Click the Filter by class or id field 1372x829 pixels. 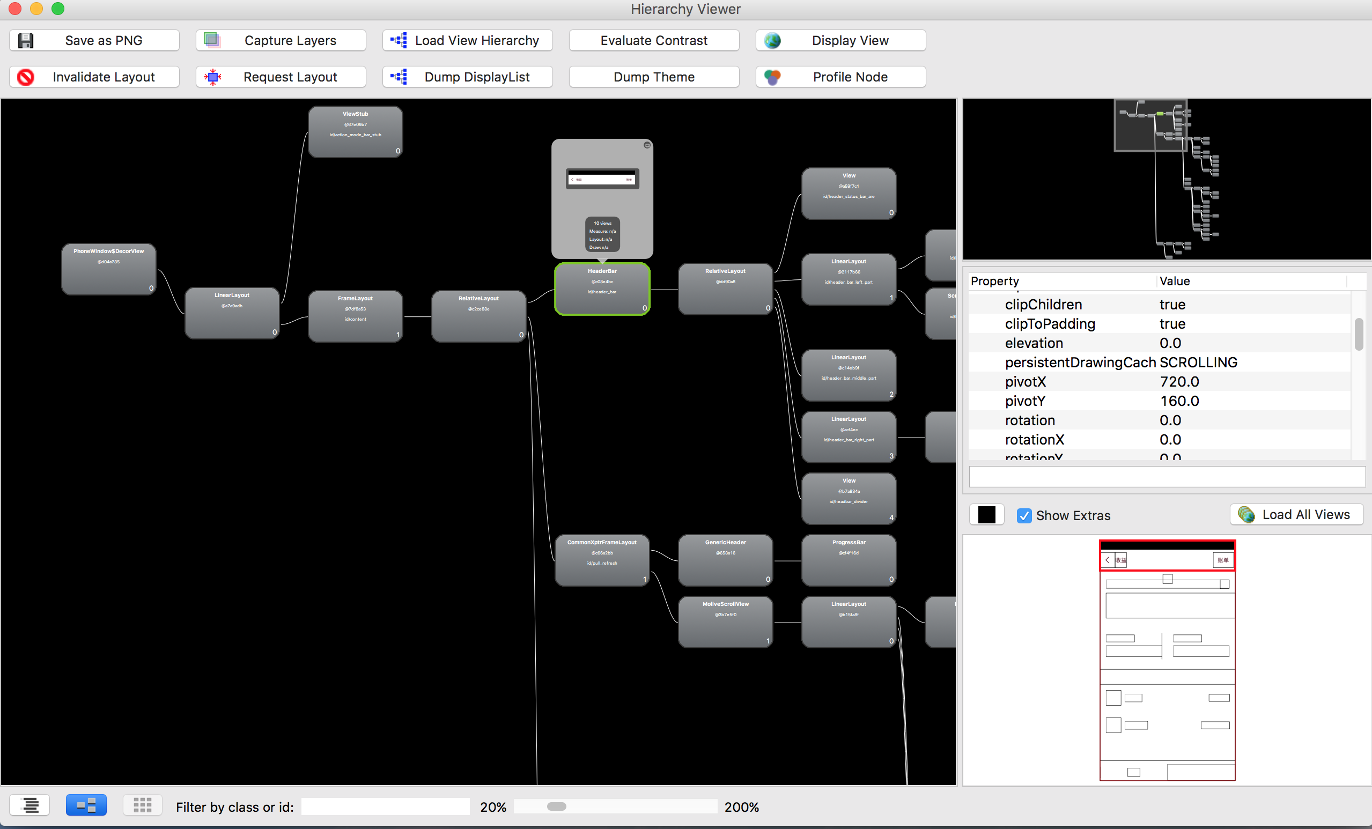pyautogui.click(x=385, y=806)
